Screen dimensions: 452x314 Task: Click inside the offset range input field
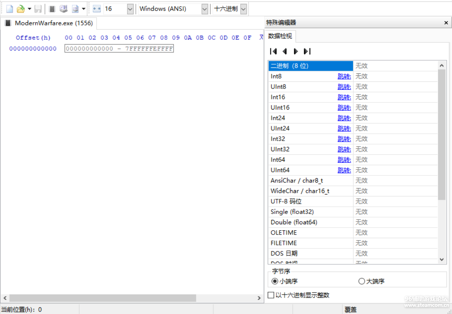point(118,48)
